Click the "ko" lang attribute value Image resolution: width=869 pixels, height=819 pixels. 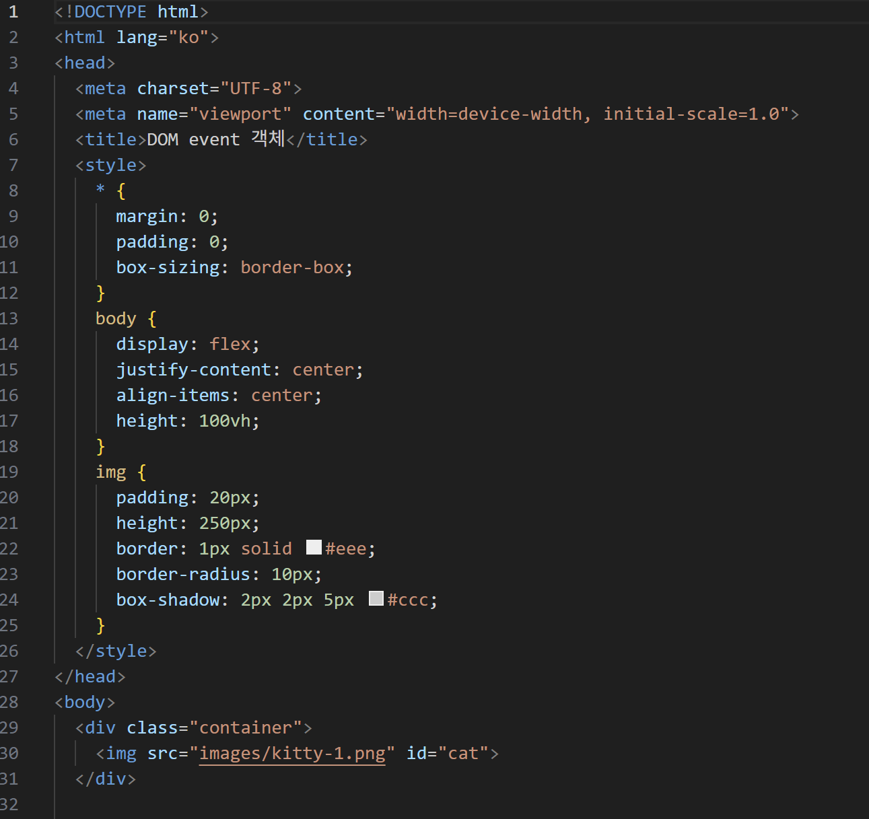(188, 37)
